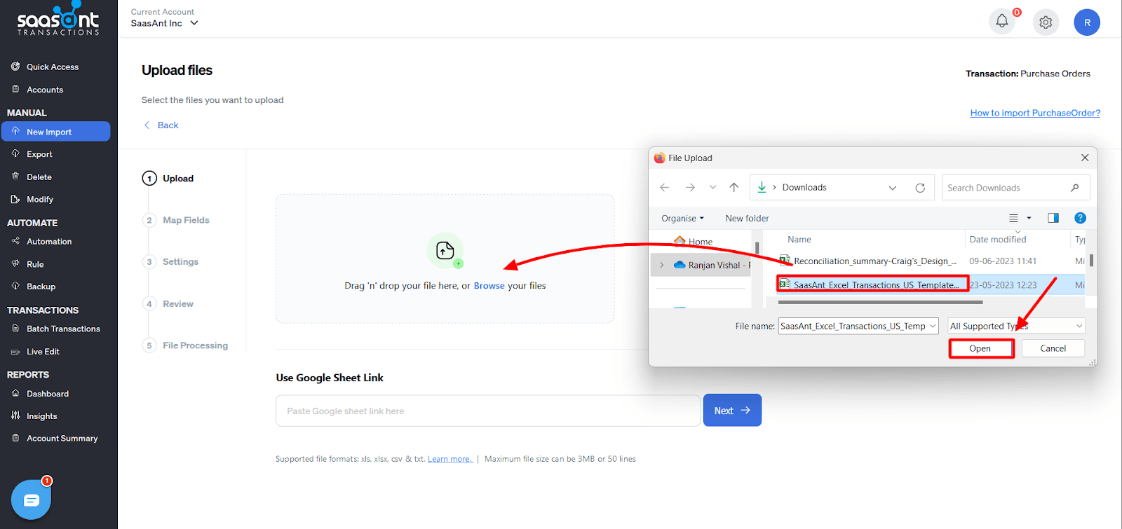Select New Import in the sidebar
This screenshot has width=1122, height=529.
click(x=55, y=132)
